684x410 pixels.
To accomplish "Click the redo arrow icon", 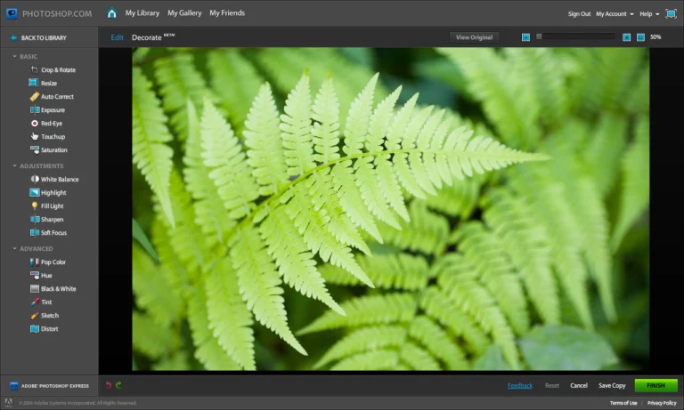I will click(x=118, y=385).
